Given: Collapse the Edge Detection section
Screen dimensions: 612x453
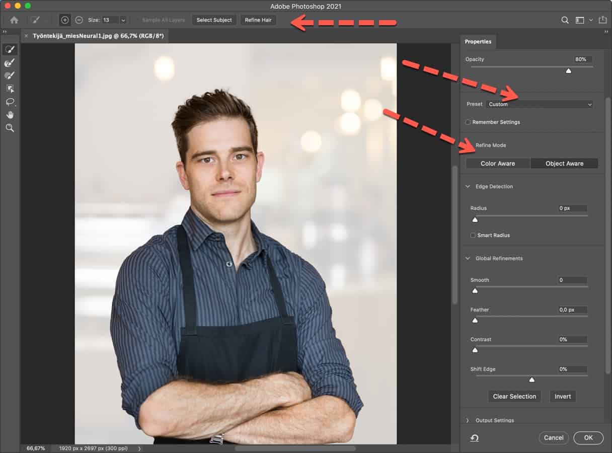Looking at the screenshot, I should pos(468,187).
